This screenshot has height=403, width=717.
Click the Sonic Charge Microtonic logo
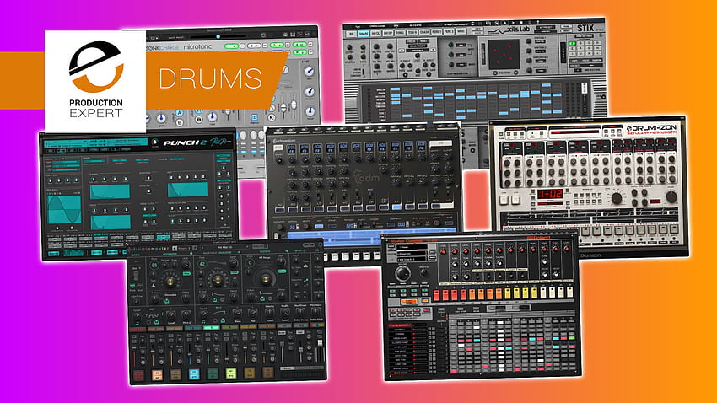tap(181, 46)
